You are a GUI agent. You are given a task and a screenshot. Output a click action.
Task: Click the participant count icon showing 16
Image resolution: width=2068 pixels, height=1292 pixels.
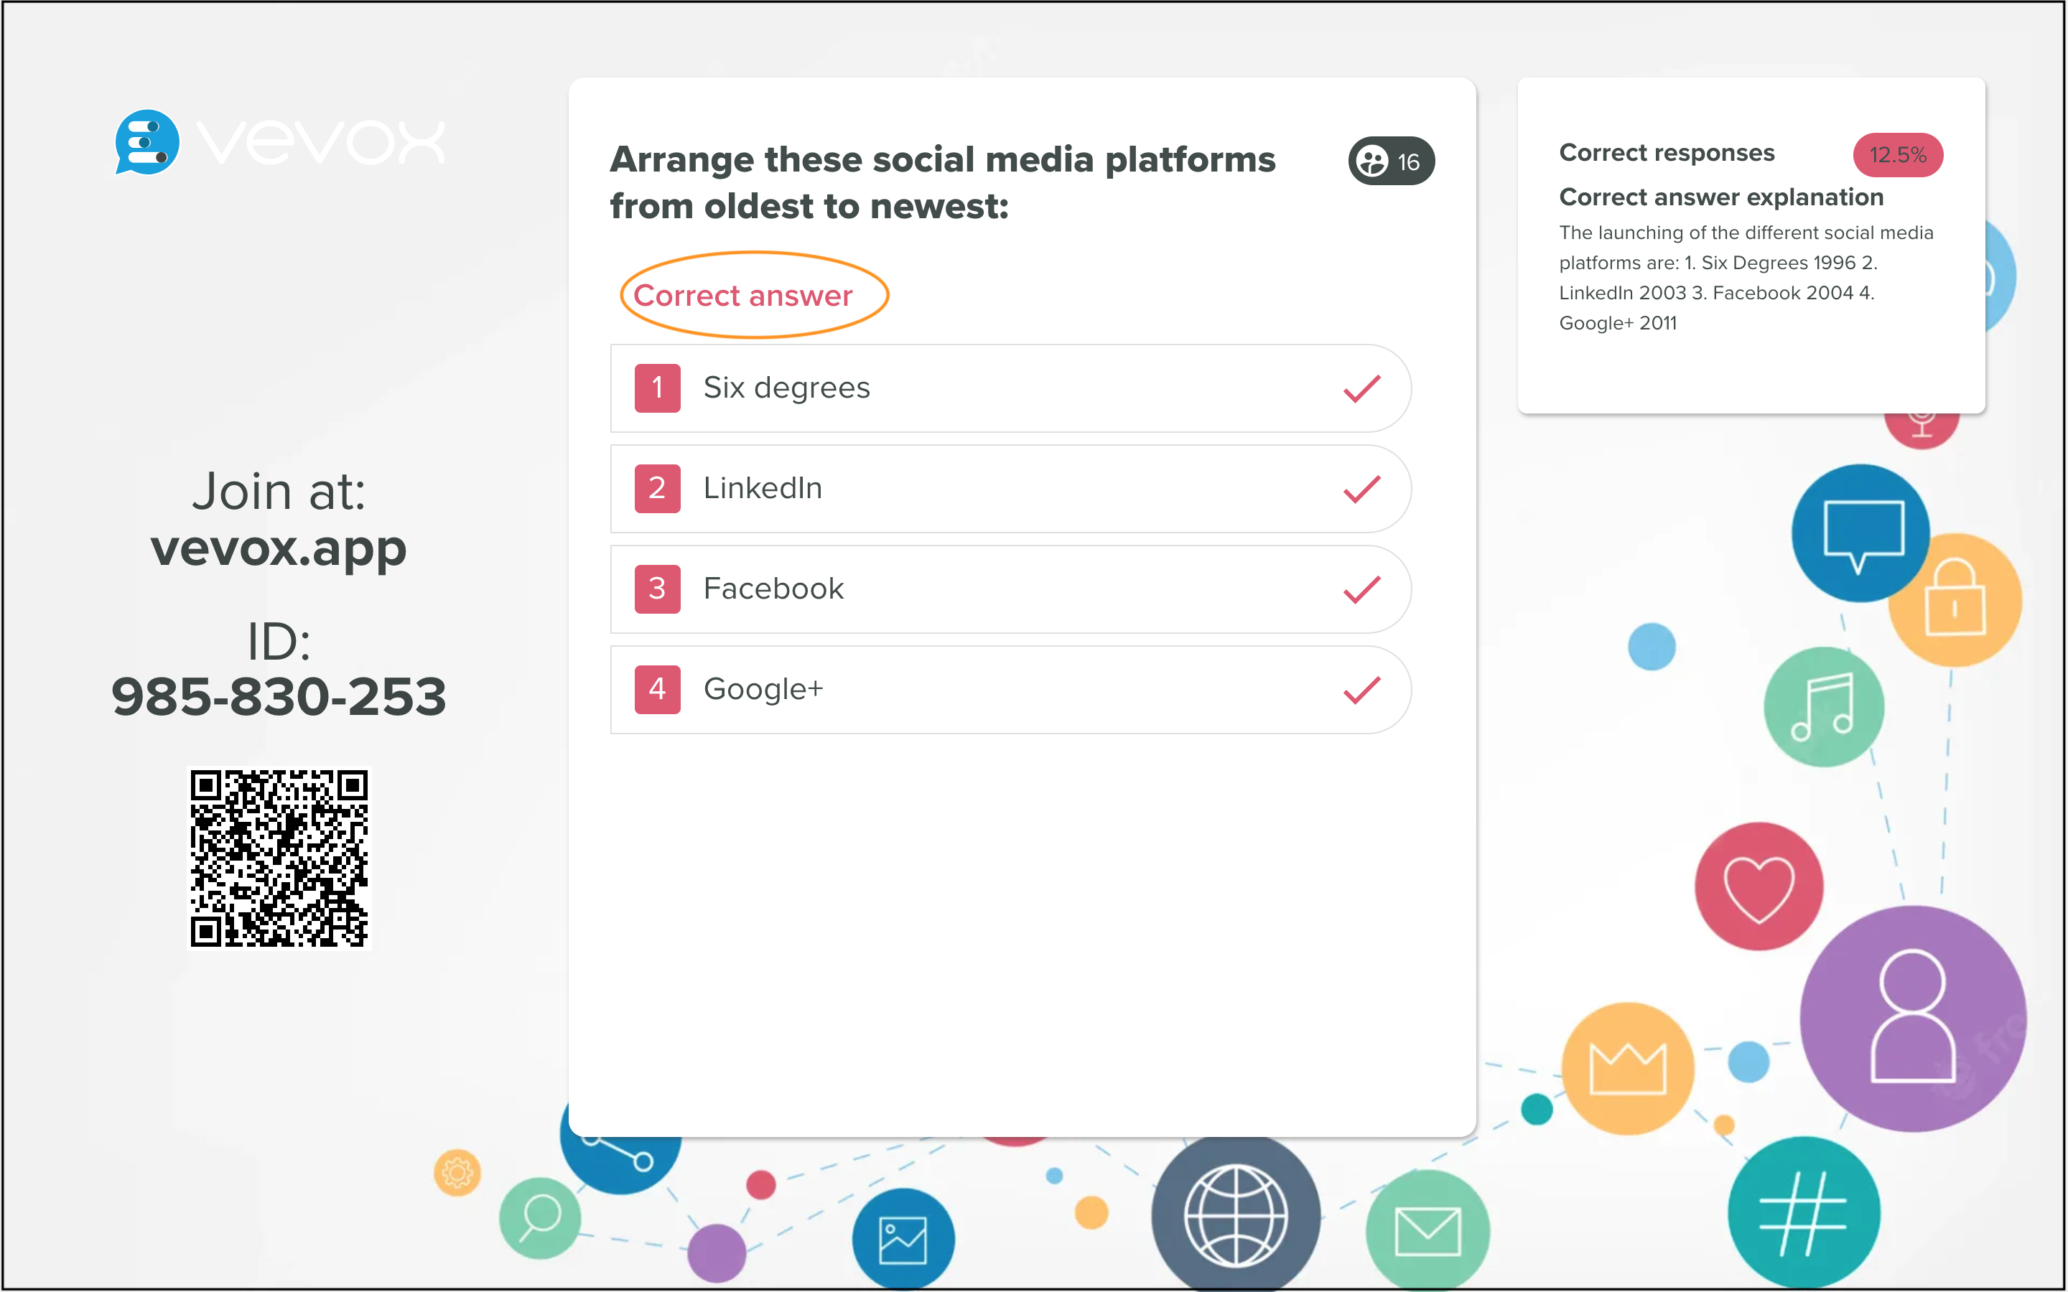(x=1390, y=161)
